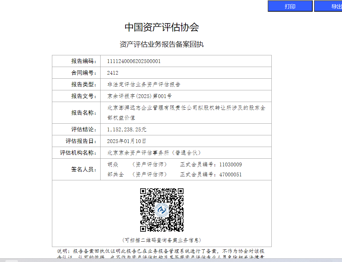Click the QR code image

[162, 210]
